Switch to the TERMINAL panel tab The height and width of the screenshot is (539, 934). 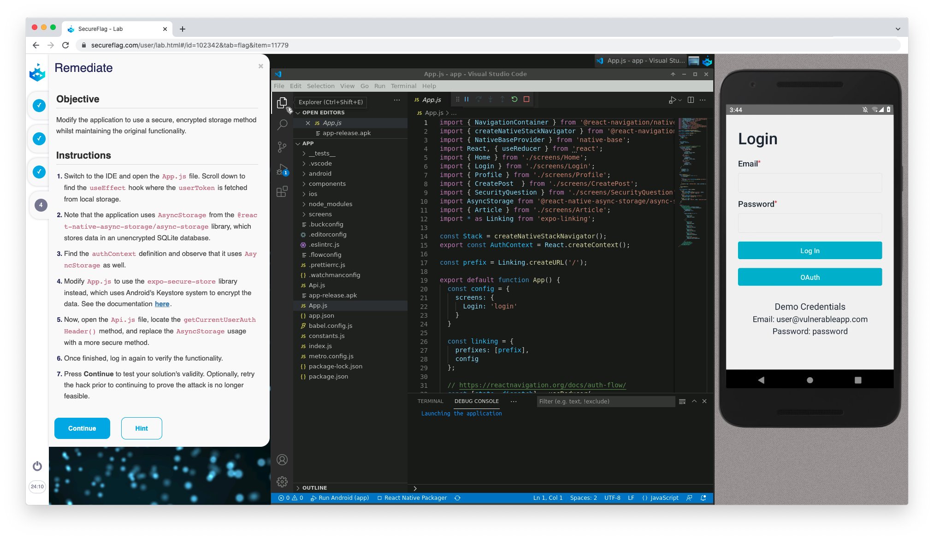[430, 402]
